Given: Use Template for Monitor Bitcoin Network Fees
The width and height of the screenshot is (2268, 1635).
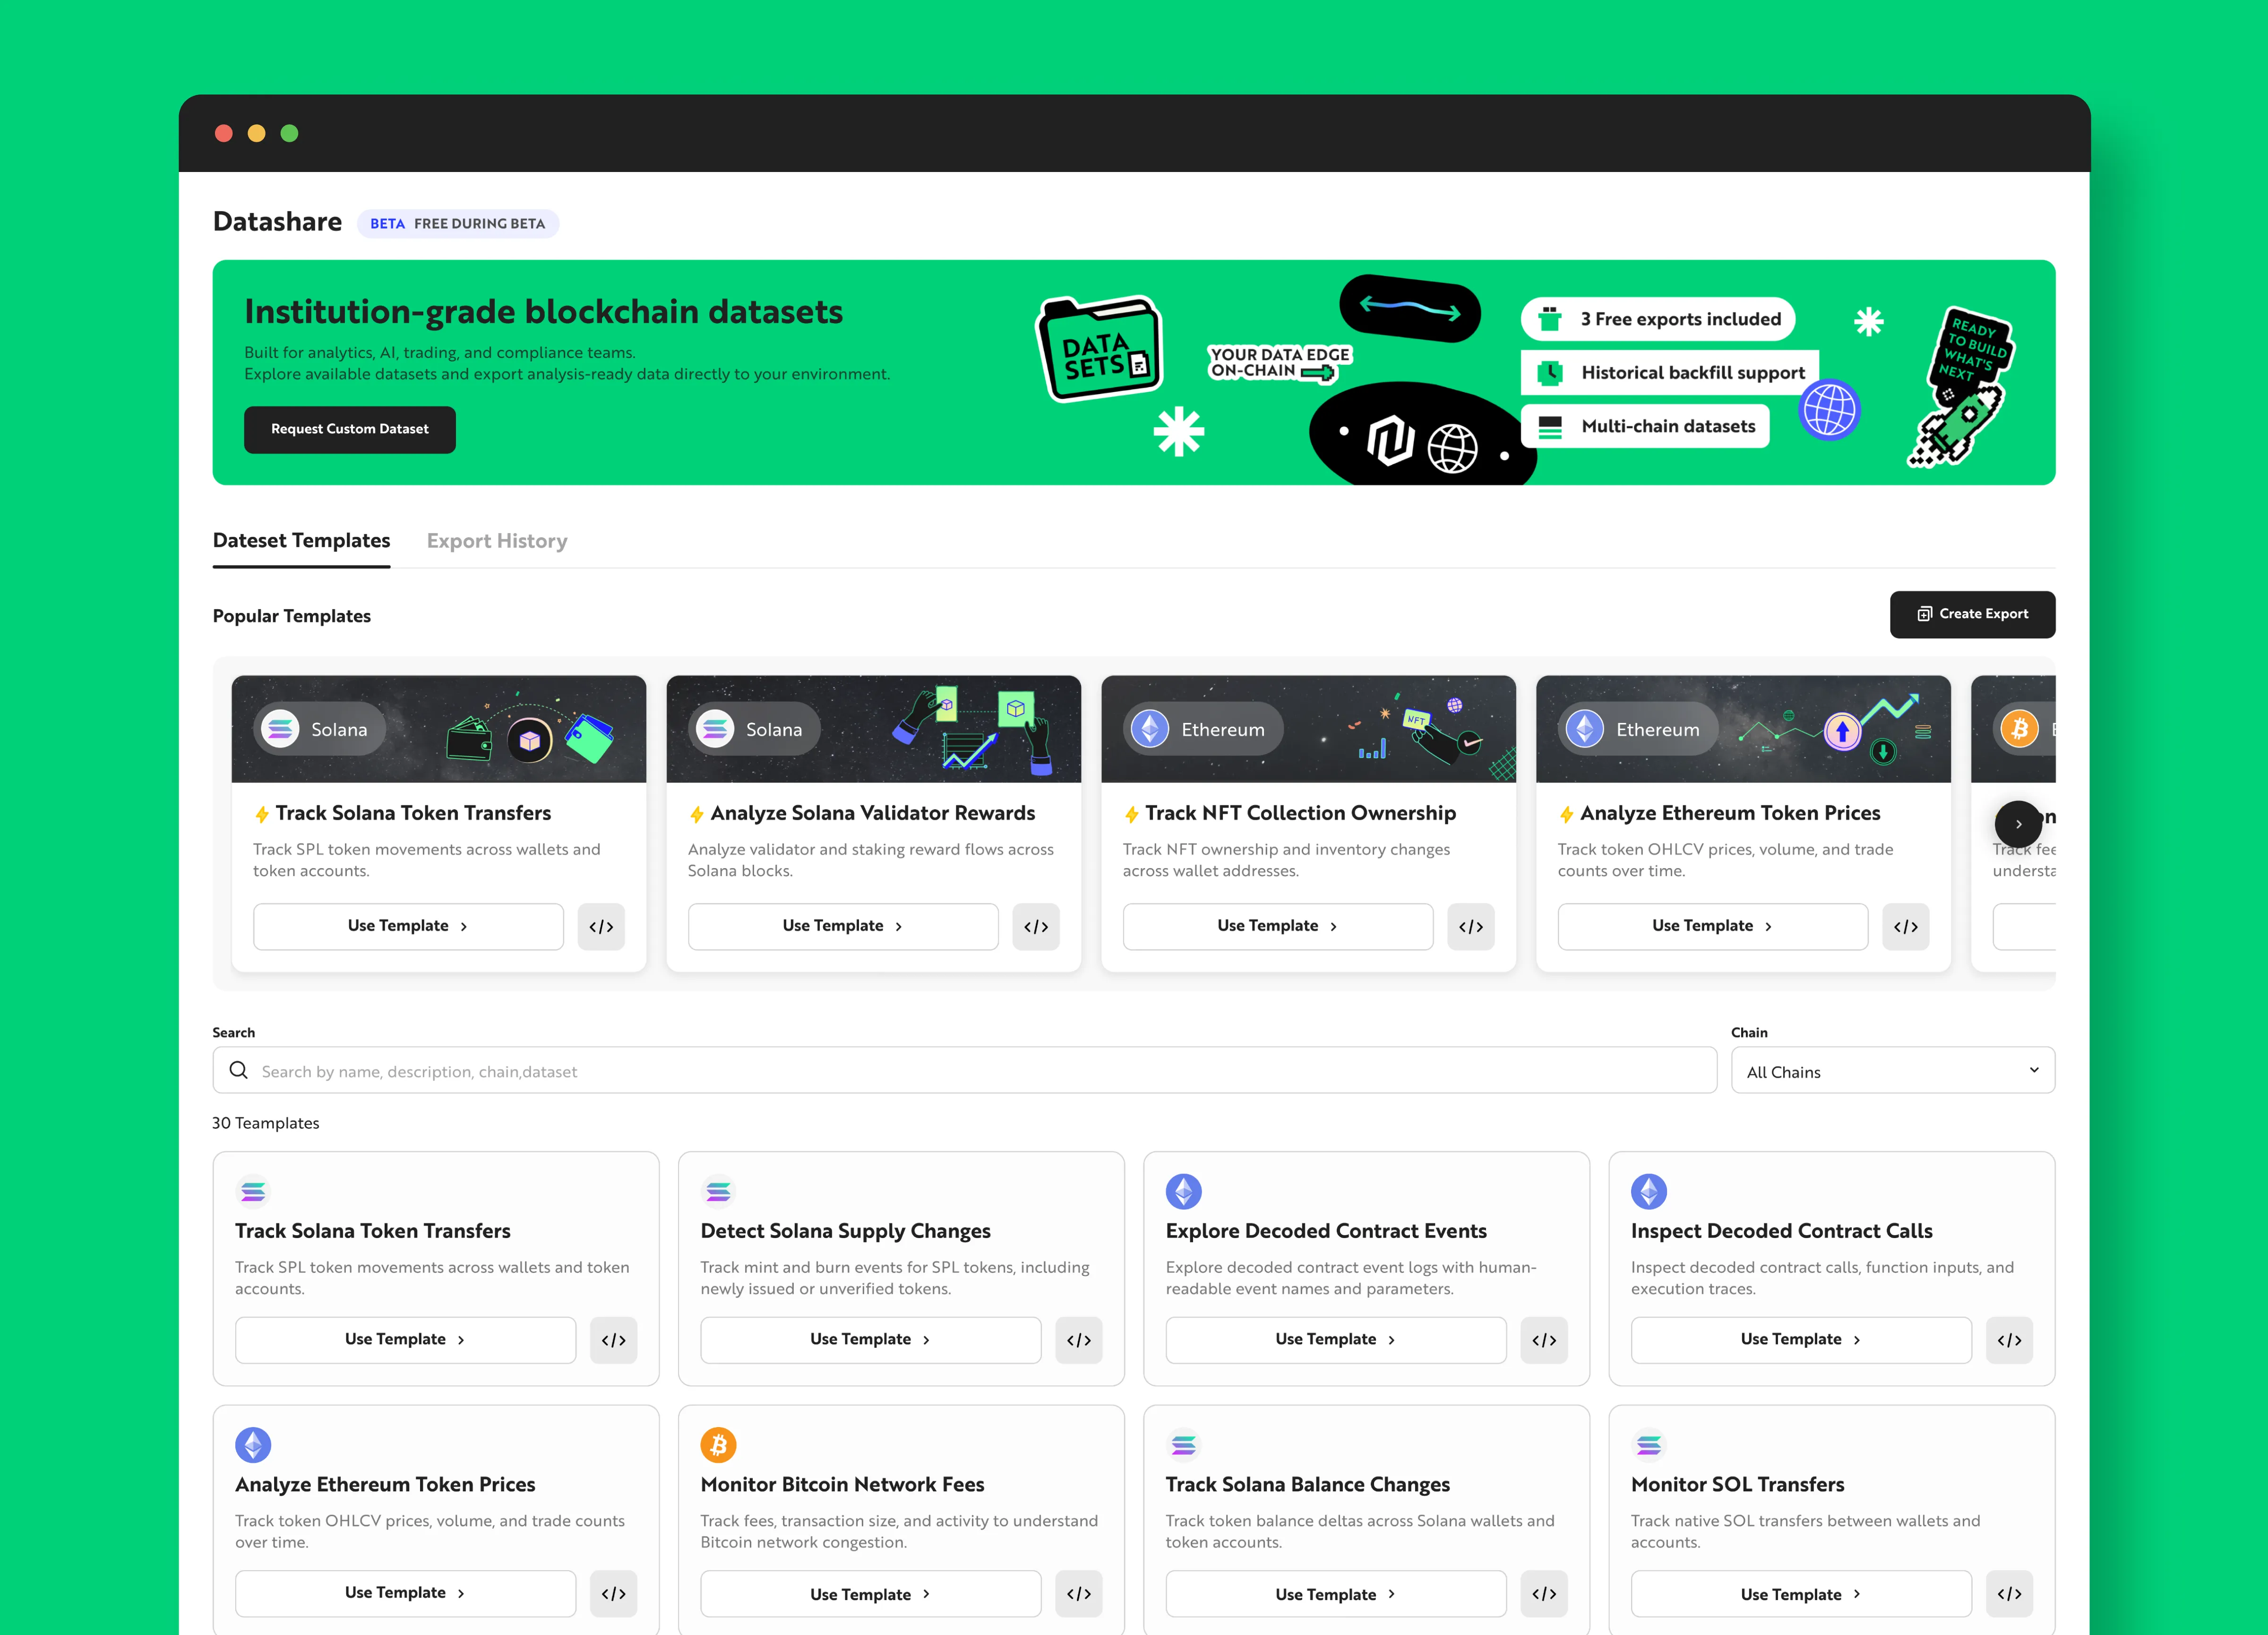Looking at the screenshot, I should click(871, 1594).
